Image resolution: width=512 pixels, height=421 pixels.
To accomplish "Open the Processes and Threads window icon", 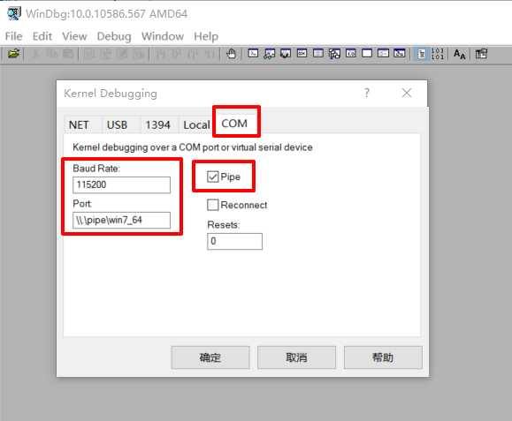I will [384, 54].
